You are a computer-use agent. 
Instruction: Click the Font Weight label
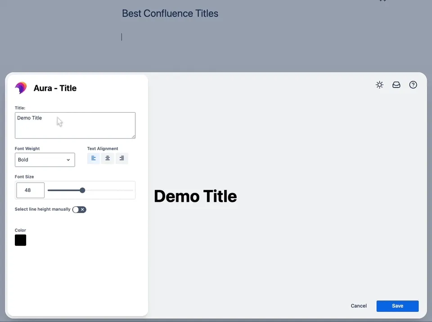click(27, 149)
